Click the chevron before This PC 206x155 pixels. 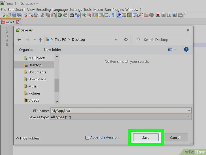click(x=52, y=39)
